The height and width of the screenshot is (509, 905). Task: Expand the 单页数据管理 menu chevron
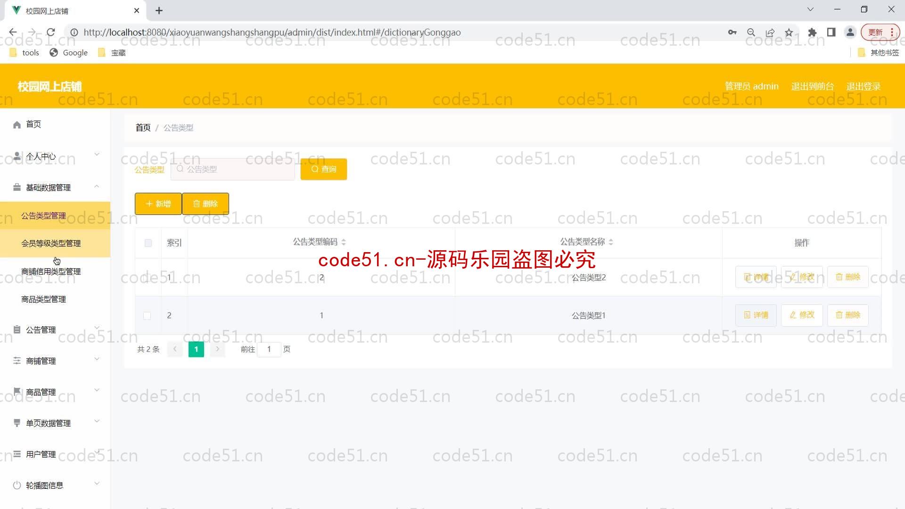point(97,421)
